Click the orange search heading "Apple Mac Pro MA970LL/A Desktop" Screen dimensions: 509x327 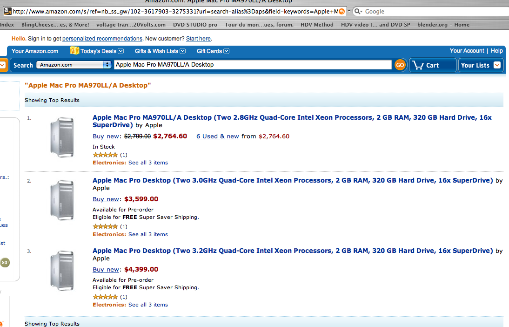pyautogui.click(x=87, y=85)
